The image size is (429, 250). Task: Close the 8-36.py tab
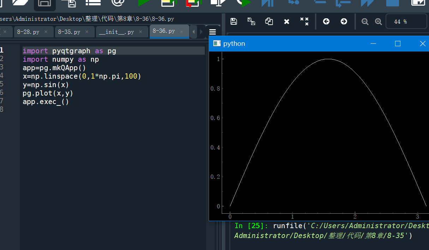pyautogui.click(x=181, y=31)
